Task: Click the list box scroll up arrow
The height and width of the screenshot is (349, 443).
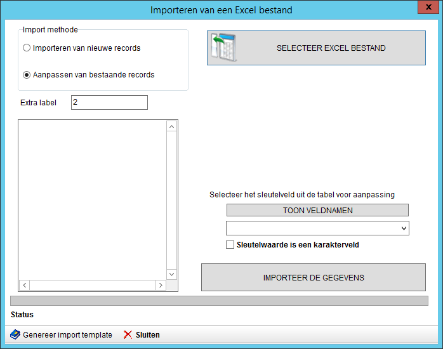Action: pos(171,126)
